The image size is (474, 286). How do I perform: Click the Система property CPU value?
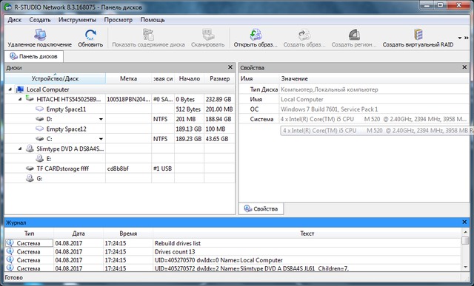(373, 119)
